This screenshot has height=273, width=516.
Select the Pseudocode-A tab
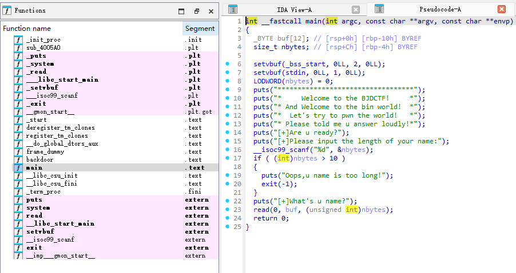click(x=440, y=10)
